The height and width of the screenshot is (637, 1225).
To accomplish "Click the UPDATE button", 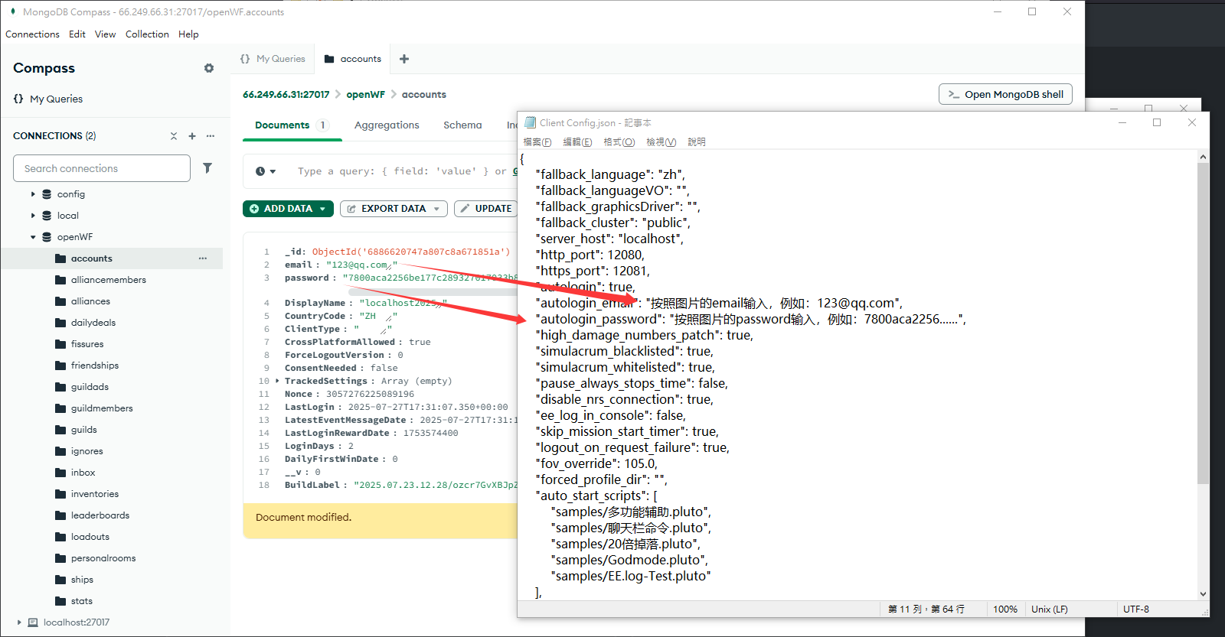I will 485,209.
